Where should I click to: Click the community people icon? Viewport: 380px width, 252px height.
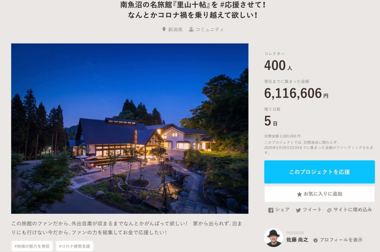point(191,29)
